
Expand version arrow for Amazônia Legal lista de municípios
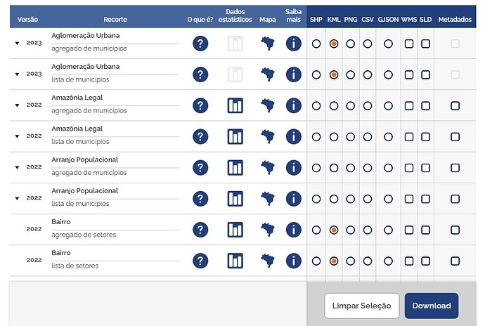pos(18,136)
